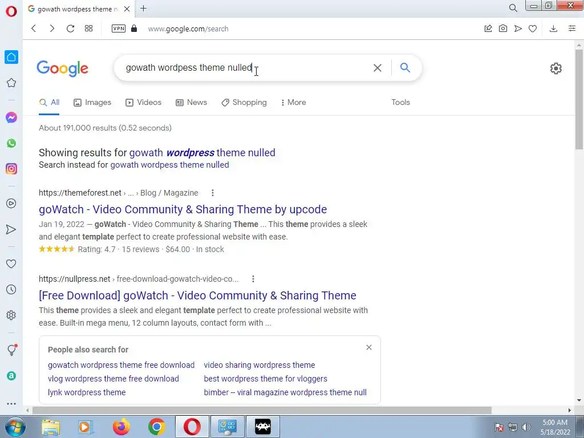Open Bookmarks star in Opera sidebar
The image size is (584, 438).
tap(11, 83)
